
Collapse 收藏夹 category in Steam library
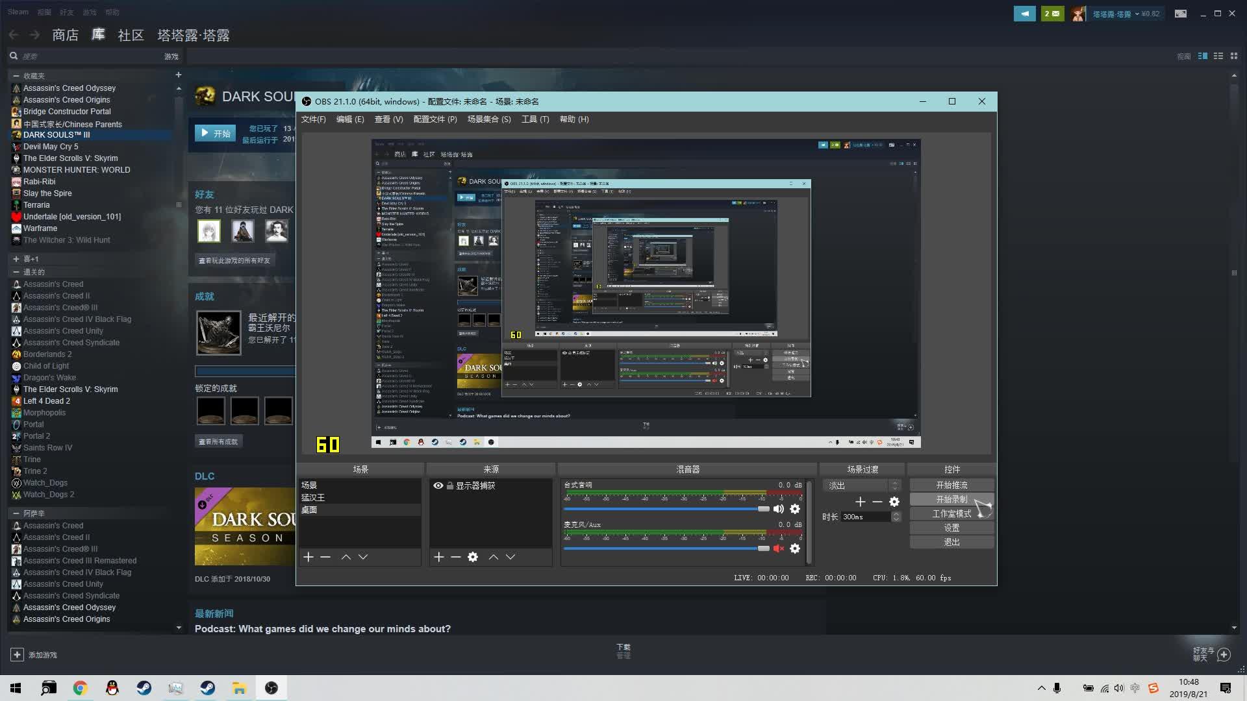(x=16, y=76)
